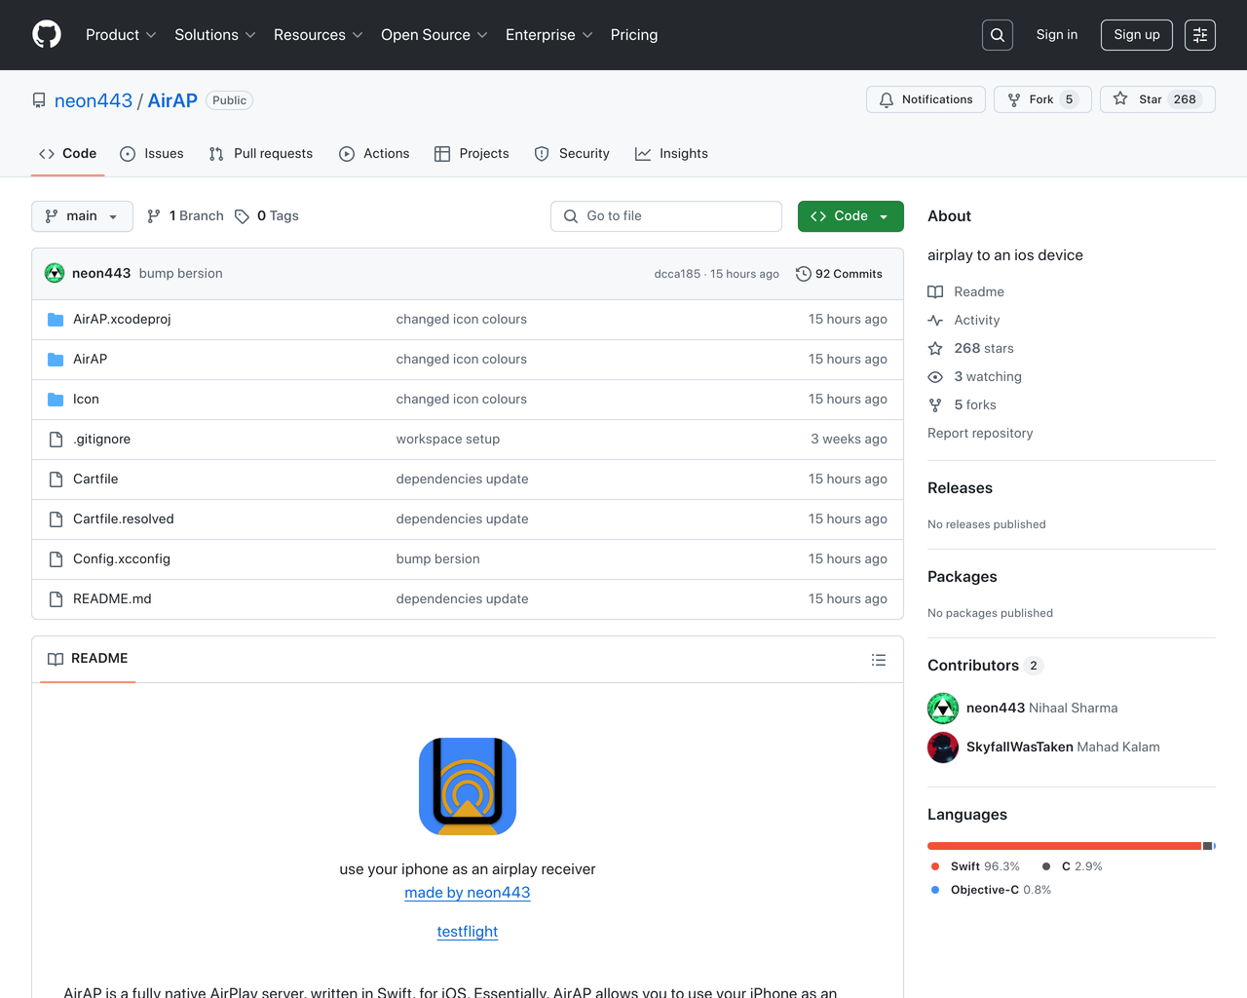1247x998 pixels.
Task: Open the neon443 owner link in title
Action: [x=94, y=100]
